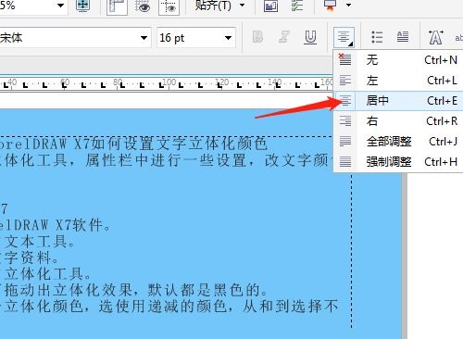Toggle Underline formatting
Viewport: 463px width, 339px height.
[x=310, y=37]
